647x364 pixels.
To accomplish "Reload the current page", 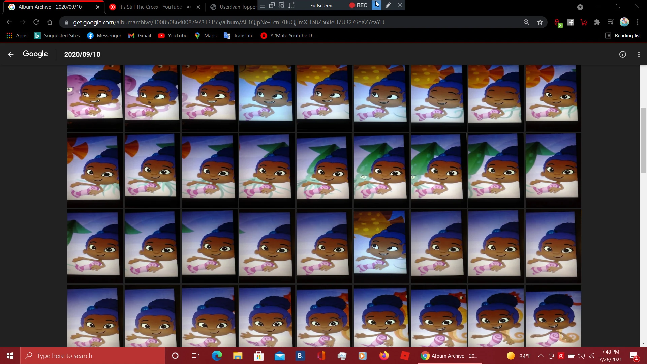I will pos(36,22).
